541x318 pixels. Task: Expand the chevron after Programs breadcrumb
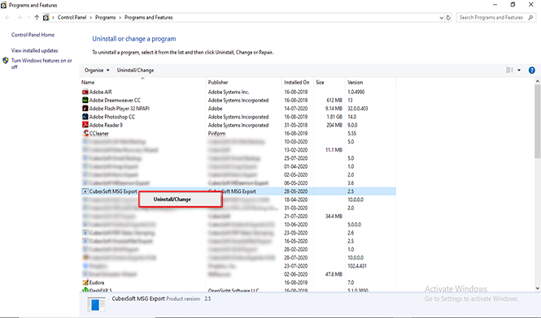[x=120, y=18]
